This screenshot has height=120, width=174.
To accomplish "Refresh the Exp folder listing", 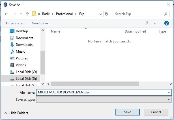I will click(106, 14).
